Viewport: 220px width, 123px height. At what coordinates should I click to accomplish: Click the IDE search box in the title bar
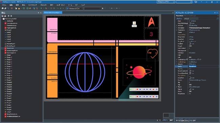(x=184, y=2)
